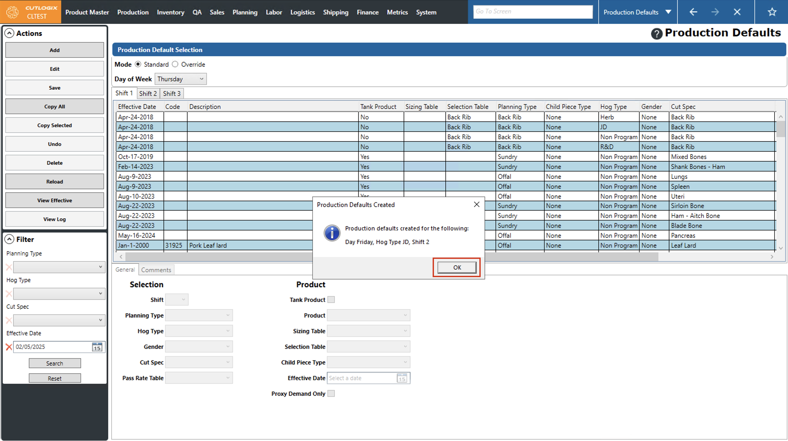Clear the Effective Date filter red X

click(9, 347)
